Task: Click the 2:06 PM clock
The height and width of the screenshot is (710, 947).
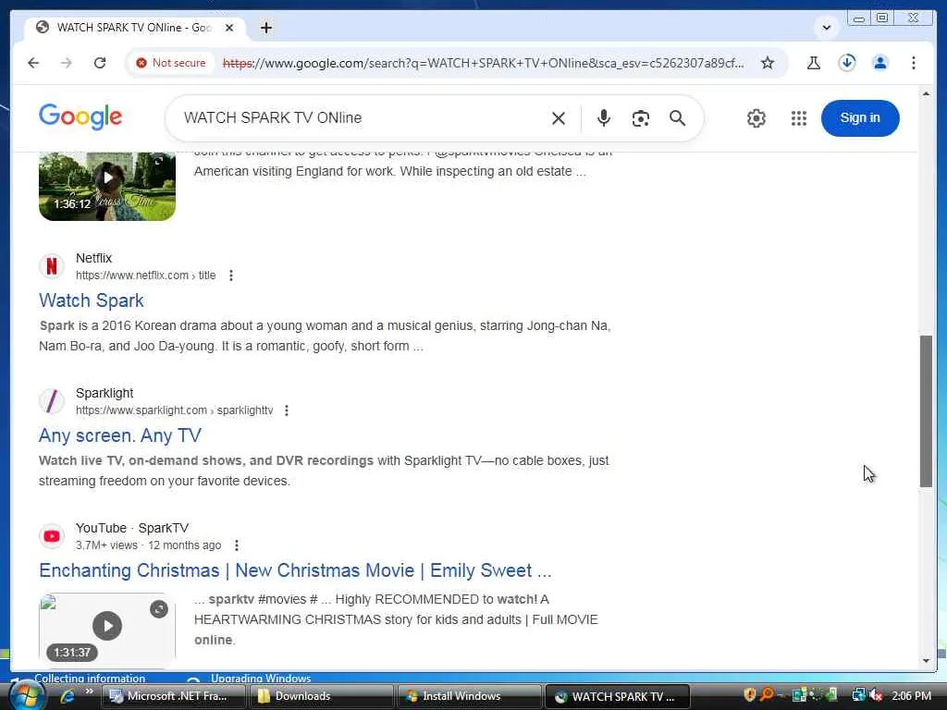Action: [x=911, y=695]
